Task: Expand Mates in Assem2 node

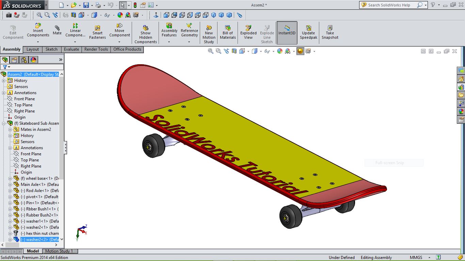Action: [x=10, y=129]
